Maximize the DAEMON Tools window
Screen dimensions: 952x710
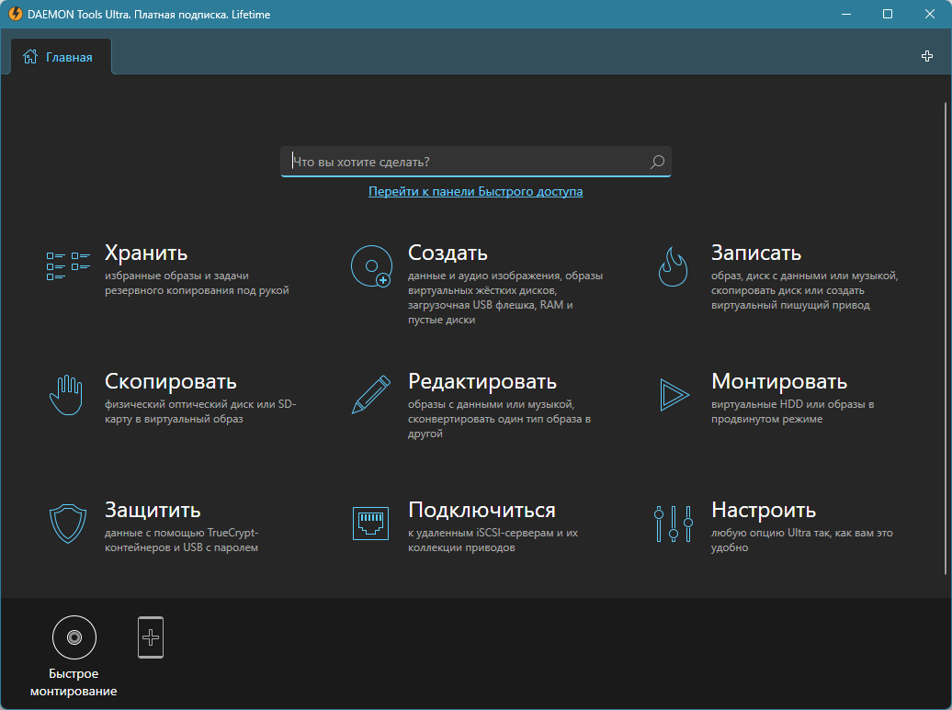click(888, 14)
